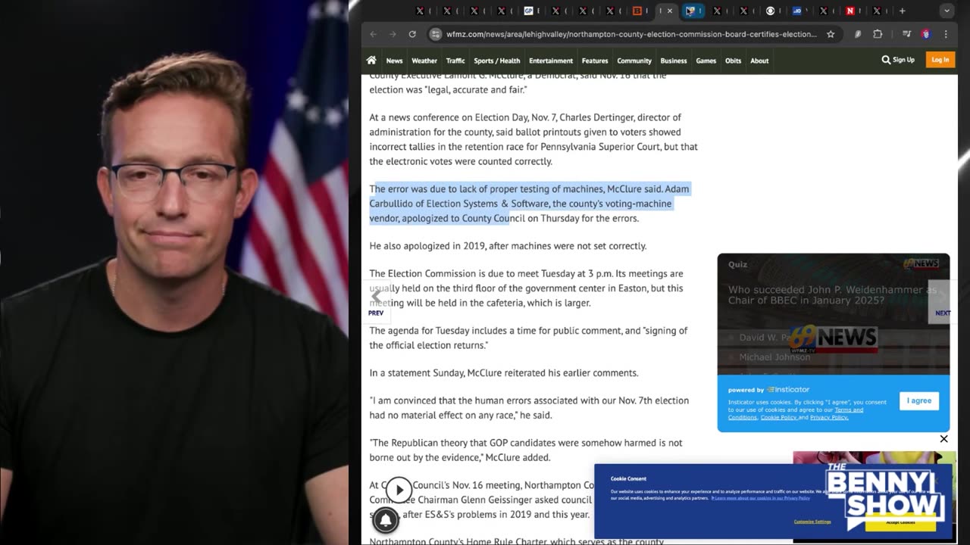Click the leaf-shaped extension icon in toolbar
Image resolution: width=970 pixels, height=545 pixels.
[x=857, y=34]
